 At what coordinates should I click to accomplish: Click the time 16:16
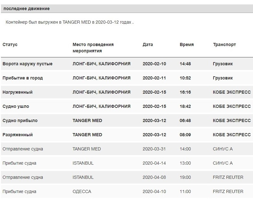pyautogui.click(x=185, y=92)
